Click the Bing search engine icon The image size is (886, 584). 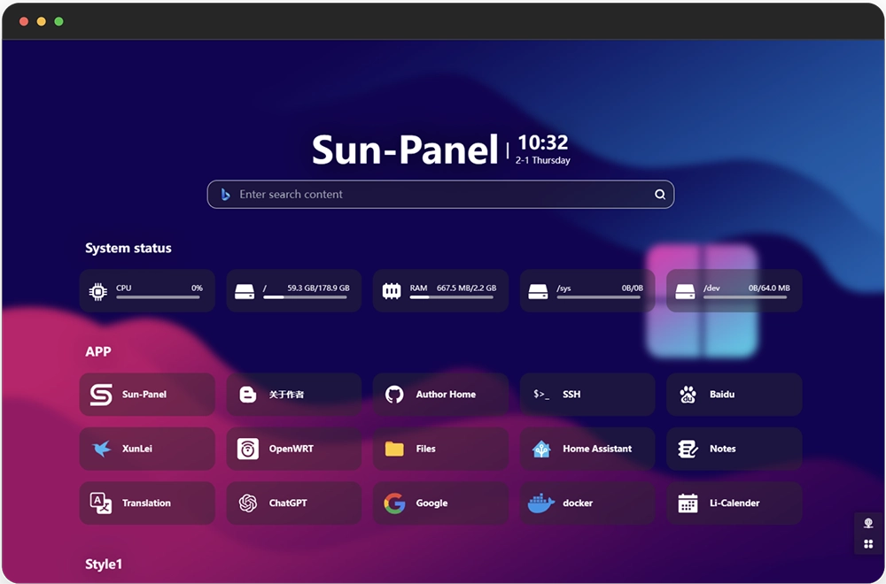226,195
